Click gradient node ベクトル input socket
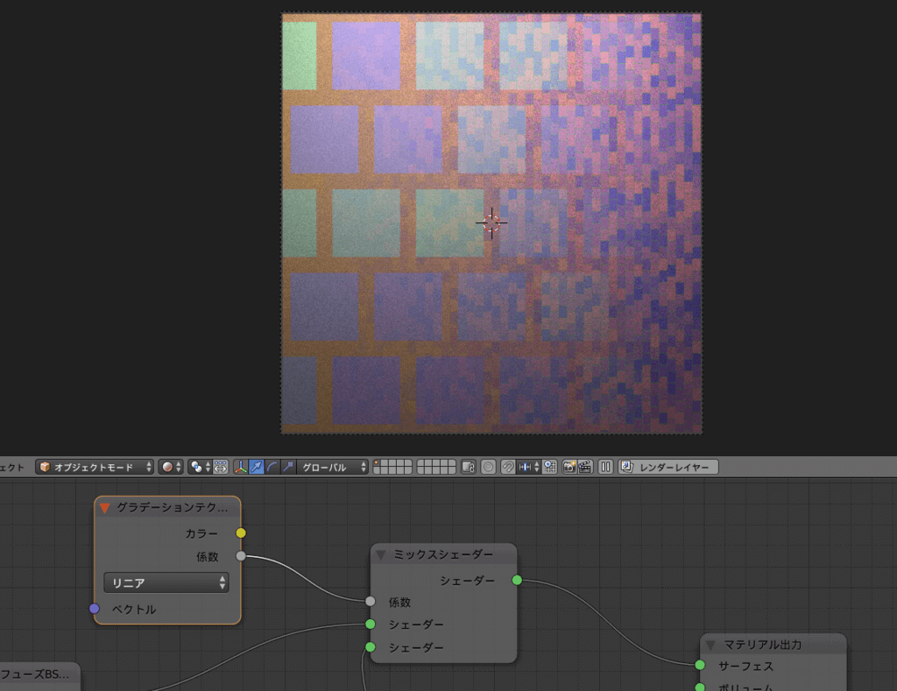 [95, 609]
